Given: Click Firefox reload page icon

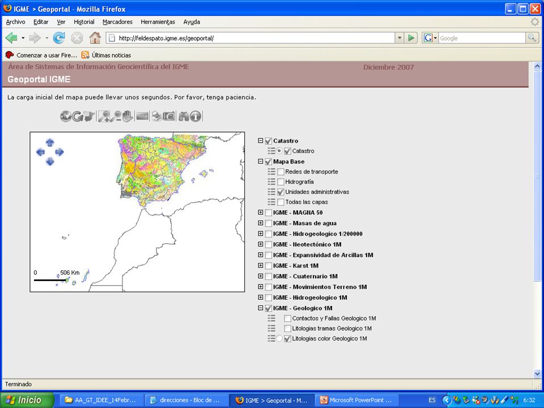Looking at the screenshot, I should (59, 38).
